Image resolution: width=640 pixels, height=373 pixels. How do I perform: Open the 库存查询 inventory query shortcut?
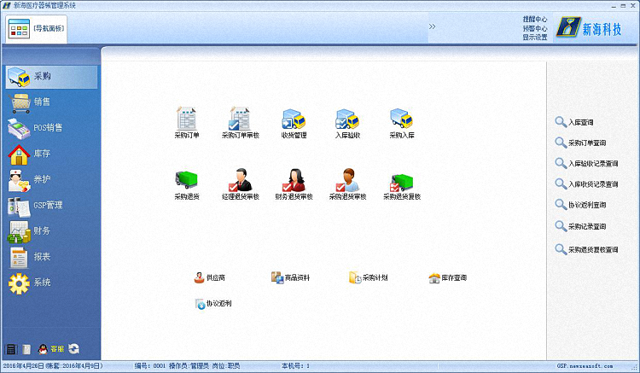point(447,278)
